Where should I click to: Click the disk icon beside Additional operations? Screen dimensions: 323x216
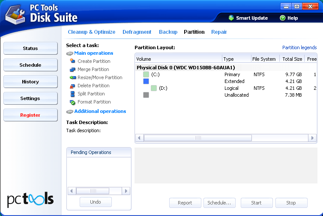point(70,112)
